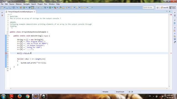The image size is (177, 99).
Task: Toggle the highlighted Mark Occurrences button
Action: [x=32, y=7]
